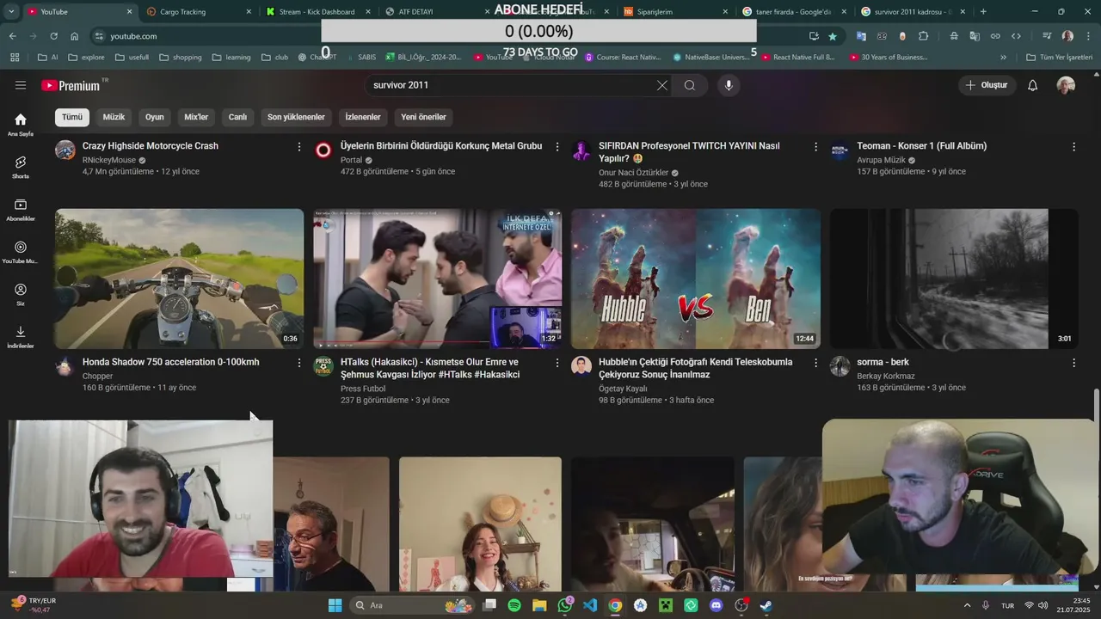1101x619 pixels.
Task: Select the Tümü filter chip
Action: [72, 117]
